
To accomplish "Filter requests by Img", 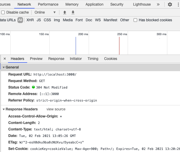I will tap(57, 20).
